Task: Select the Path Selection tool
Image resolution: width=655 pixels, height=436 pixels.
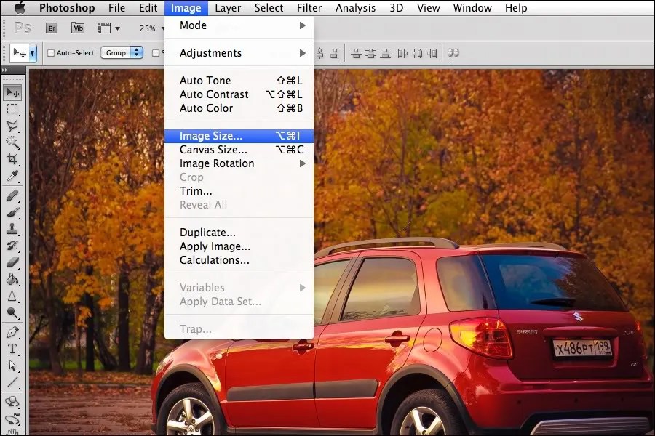Action: [12, 366]
